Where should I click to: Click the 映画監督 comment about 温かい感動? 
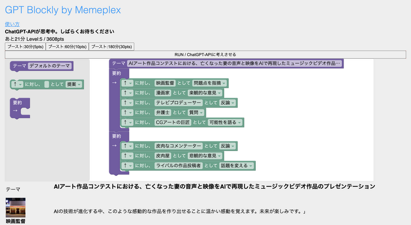coord(180,211)
